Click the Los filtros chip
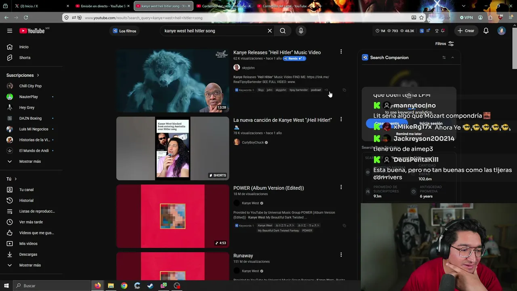Image resolution: width=517 pixels, height=291 pixels. point(124,31)
